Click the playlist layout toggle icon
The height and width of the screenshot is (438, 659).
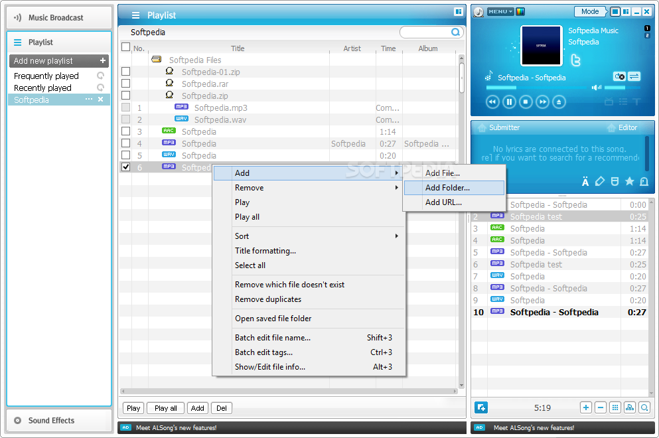(459, 12)
